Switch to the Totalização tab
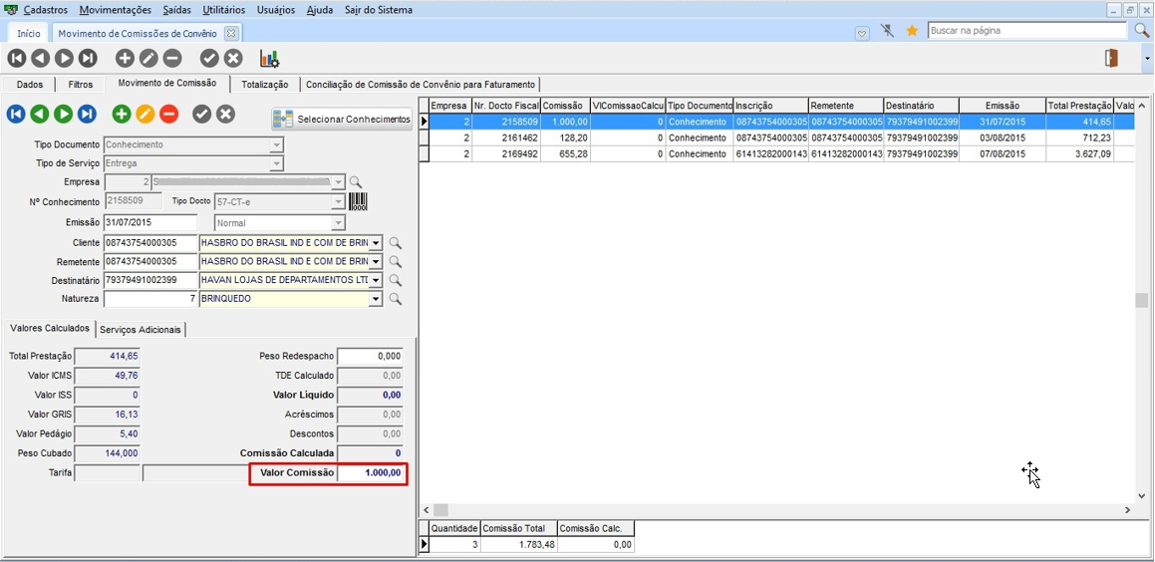This screenshot has height=562, width=1155. tap(265, 85)
